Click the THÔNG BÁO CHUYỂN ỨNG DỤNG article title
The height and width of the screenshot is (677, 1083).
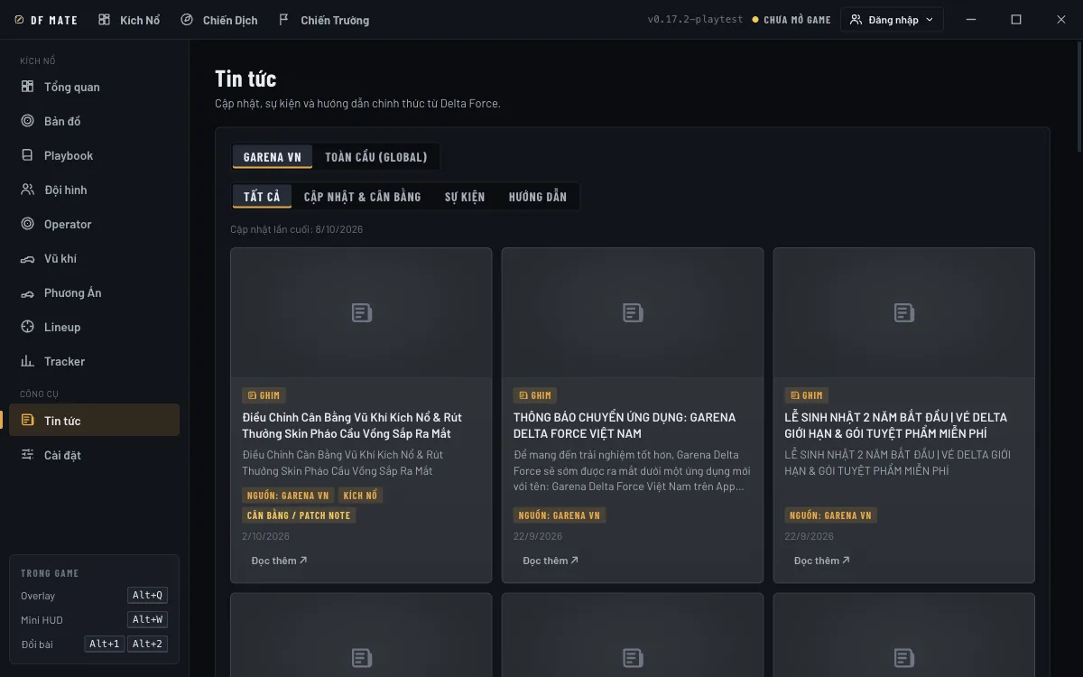(x=625, y=425)
